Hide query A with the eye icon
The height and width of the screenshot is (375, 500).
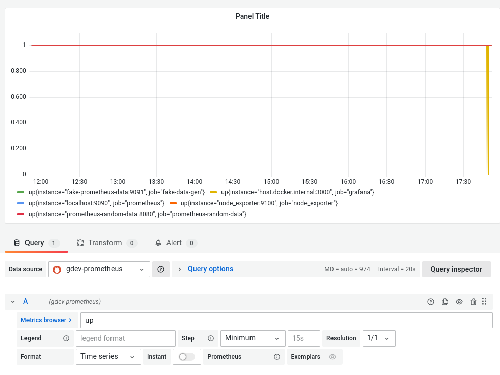(459, 301)
